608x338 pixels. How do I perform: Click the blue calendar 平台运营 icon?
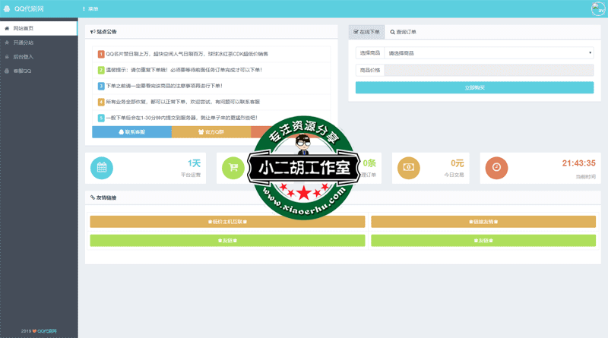pyautogui.click(x=101, y=168)
